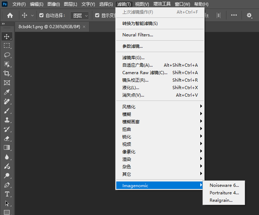259x215 pixels.
Task: Select the Brush tool
Action: (x=7, y=111)
